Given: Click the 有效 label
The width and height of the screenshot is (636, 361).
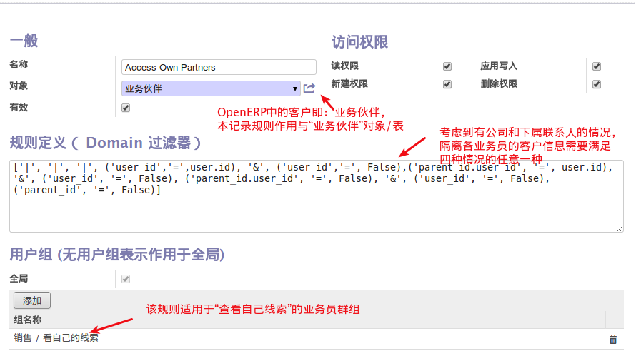Looking at the screenshot, I should pyautogui.click(x=19, y=107).
